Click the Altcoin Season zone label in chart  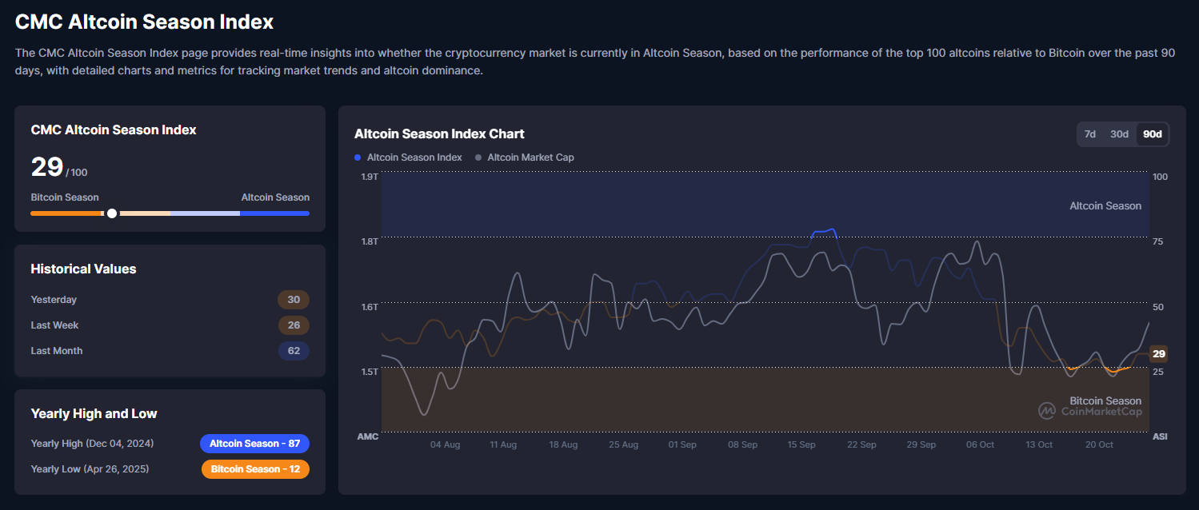tap(1105, 206)
